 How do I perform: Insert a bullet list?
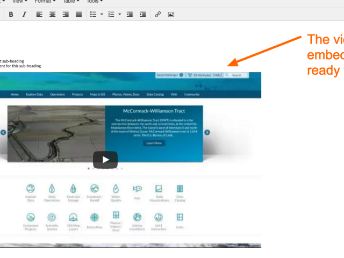coord(93,15)
